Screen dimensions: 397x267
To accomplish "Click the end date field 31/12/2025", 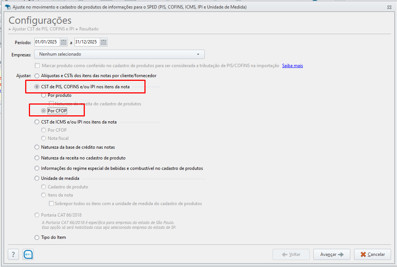I will [x=87, y=42].
